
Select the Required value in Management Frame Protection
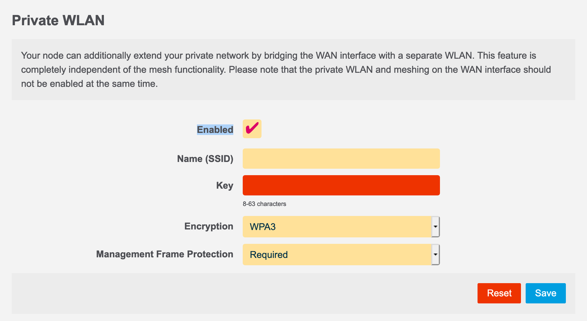pos(323,254)
